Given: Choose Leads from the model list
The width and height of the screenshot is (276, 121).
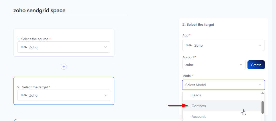Looking at the screenshot, I should [196, 95].
